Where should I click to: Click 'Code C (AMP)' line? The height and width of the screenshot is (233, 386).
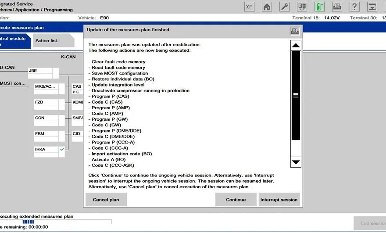pyautogui.click(x=106, y=114)
